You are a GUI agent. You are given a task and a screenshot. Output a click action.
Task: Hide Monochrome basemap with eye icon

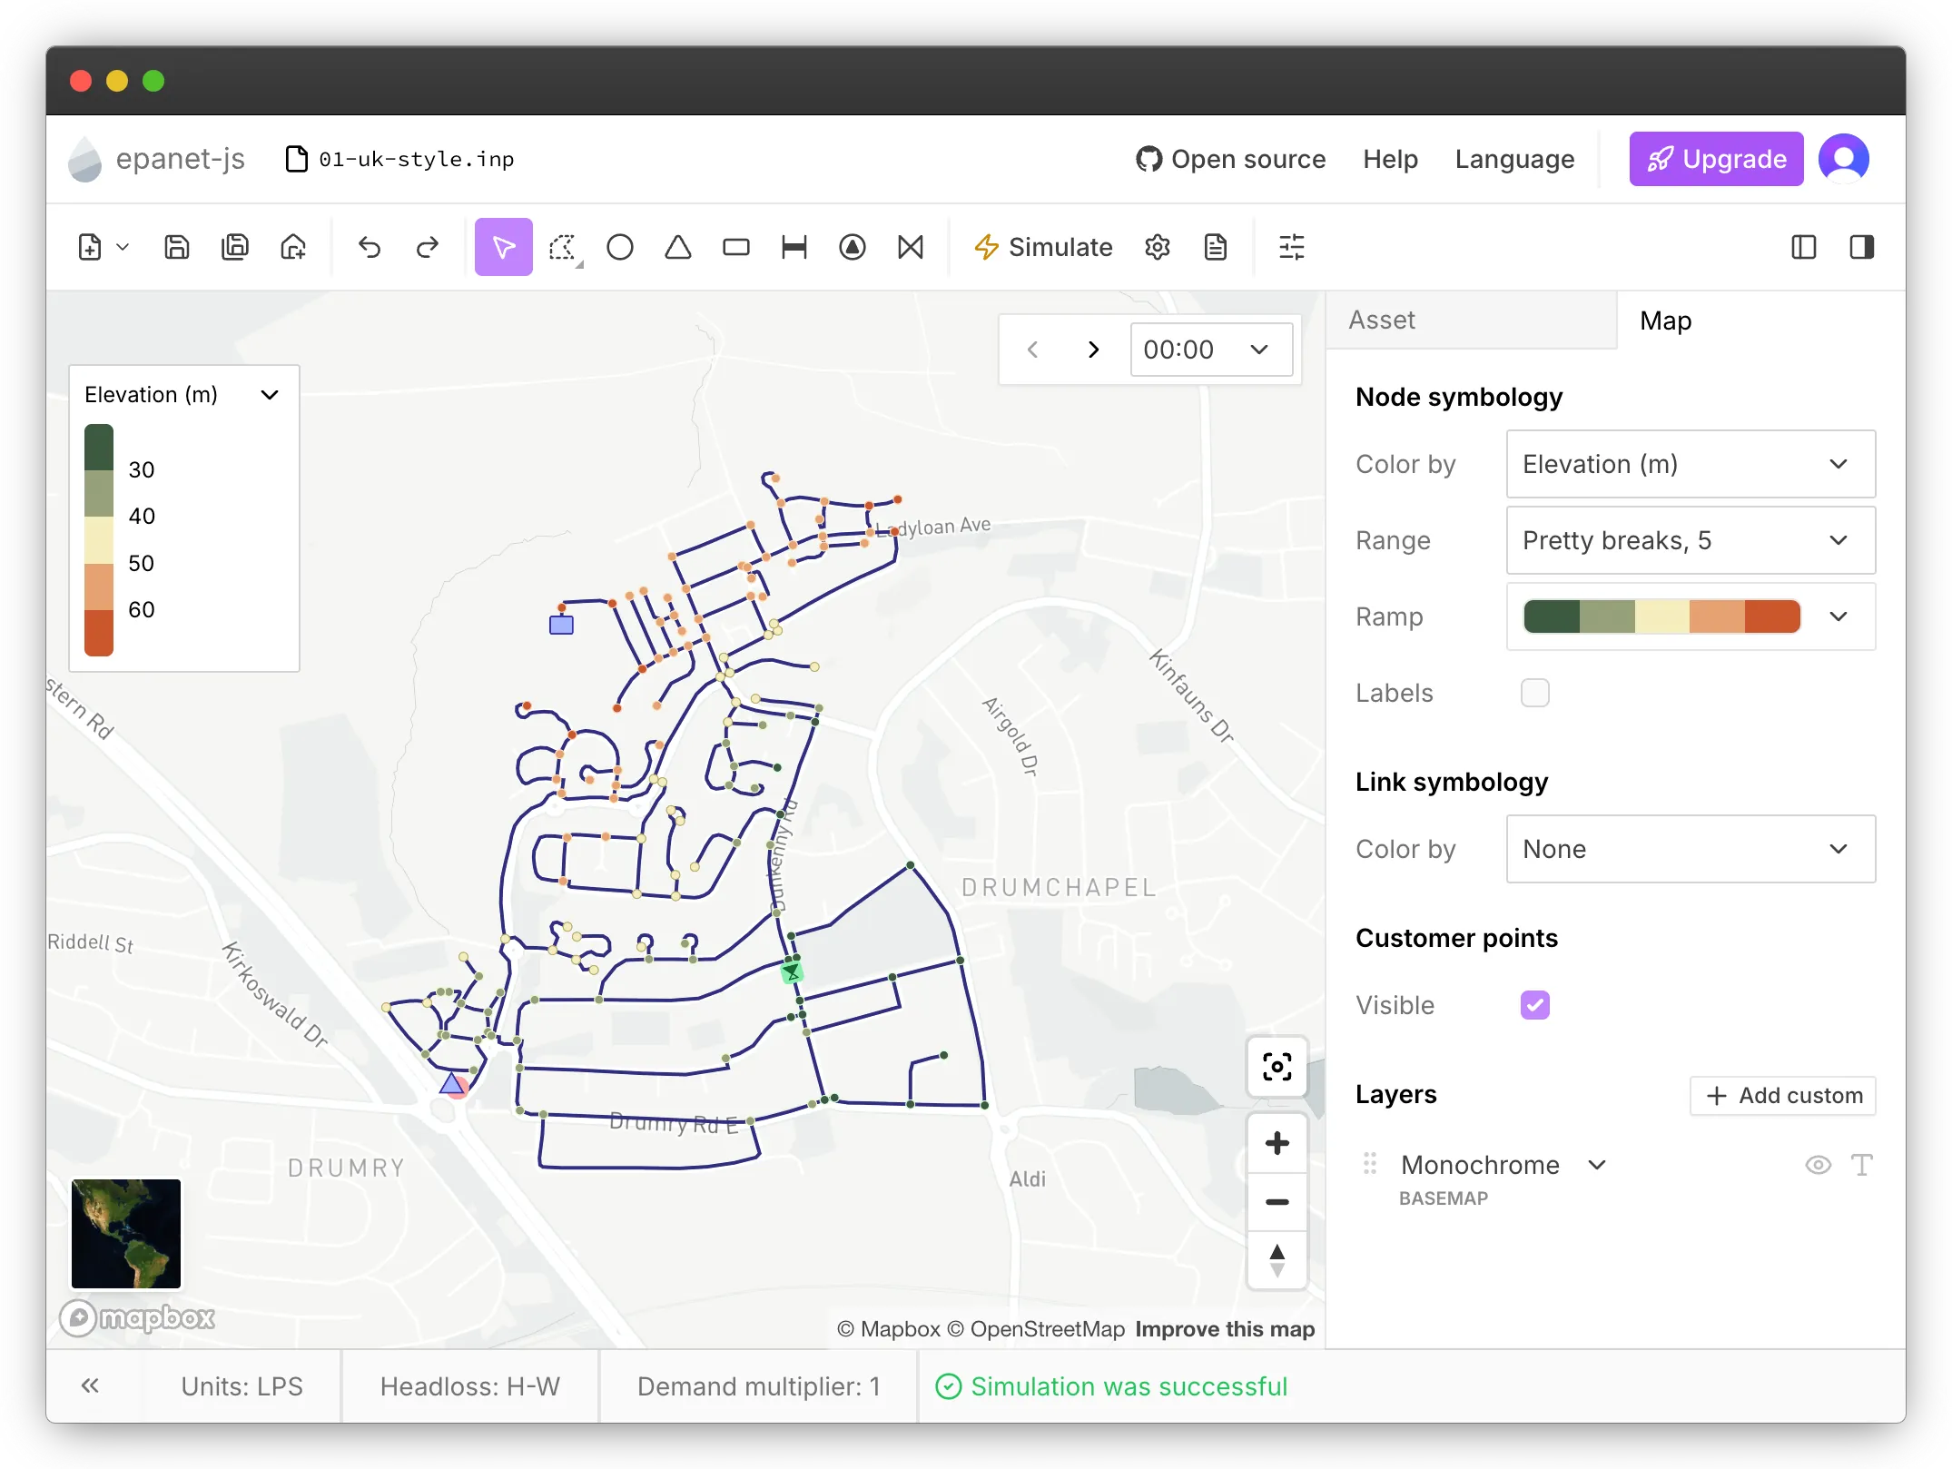click(x=1818, y=1165)
